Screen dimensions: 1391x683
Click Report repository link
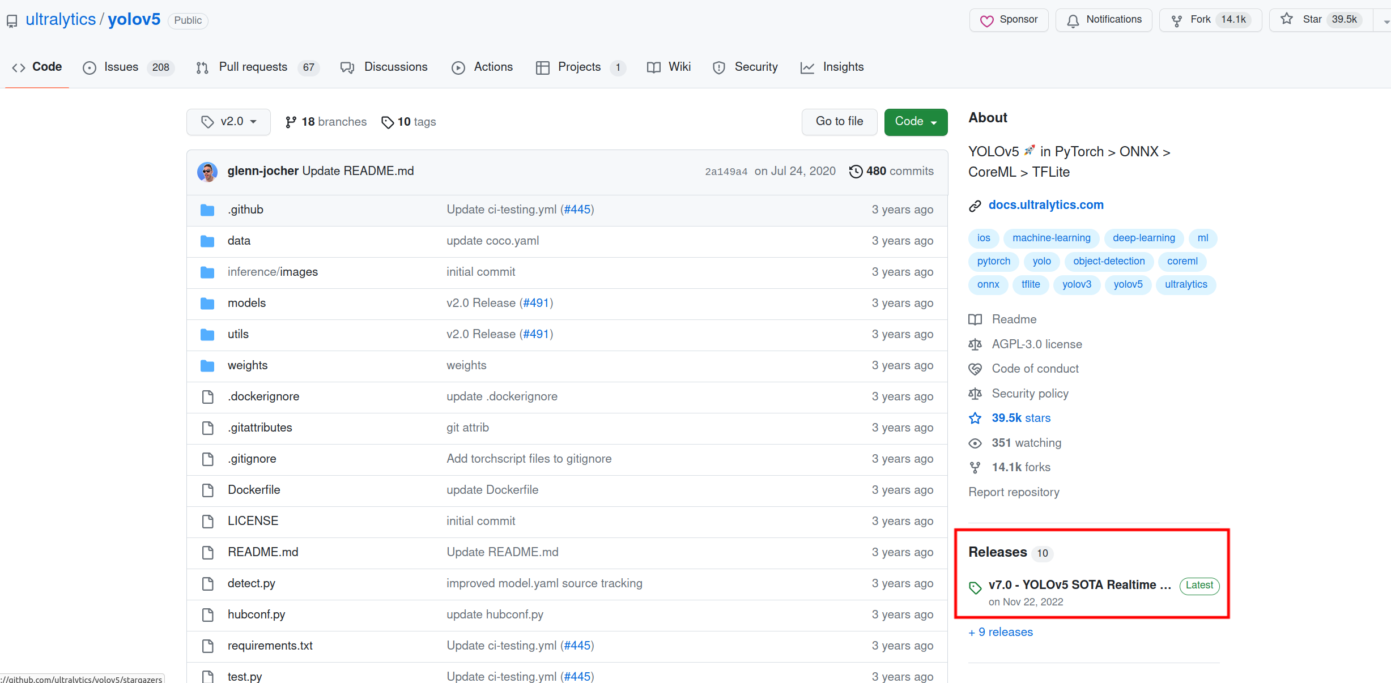point(1014,493)
